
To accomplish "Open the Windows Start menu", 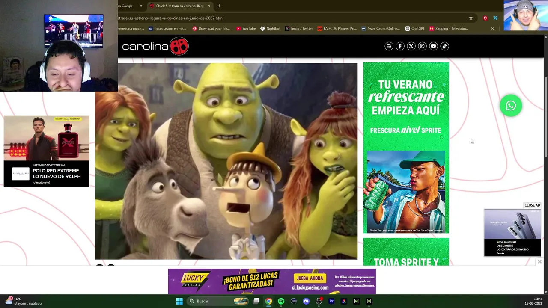I will tap(179, 301).
